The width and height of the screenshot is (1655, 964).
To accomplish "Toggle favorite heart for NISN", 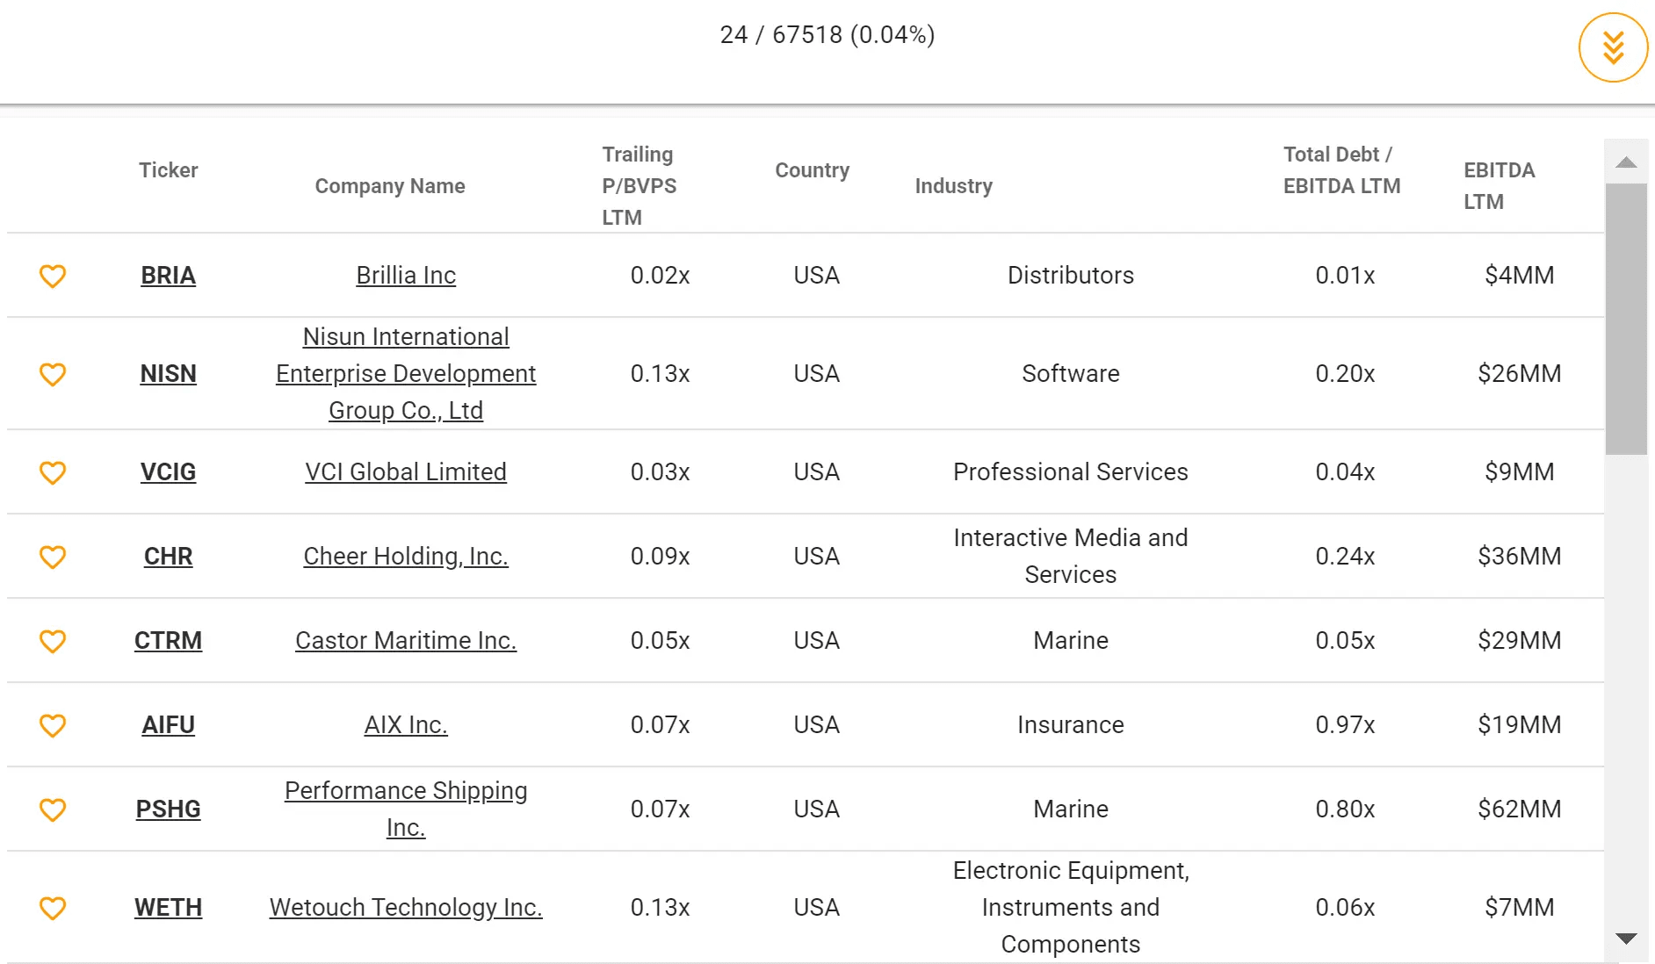I will point(53,374).
